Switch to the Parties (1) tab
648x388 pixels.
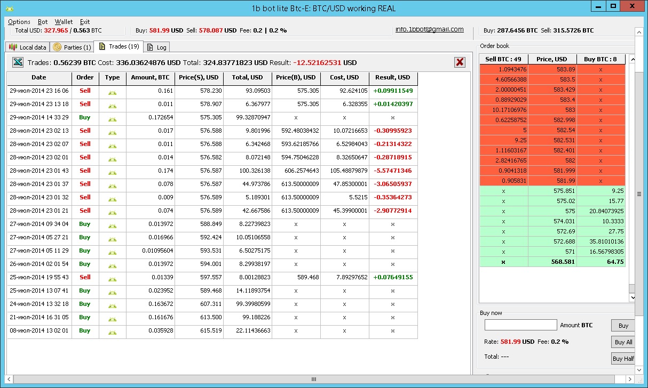pyautogui.click(x=72, y=47)
